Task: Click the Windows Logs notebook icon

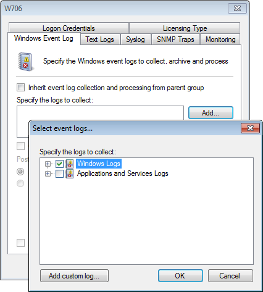Action: click(x=69, y=164)
